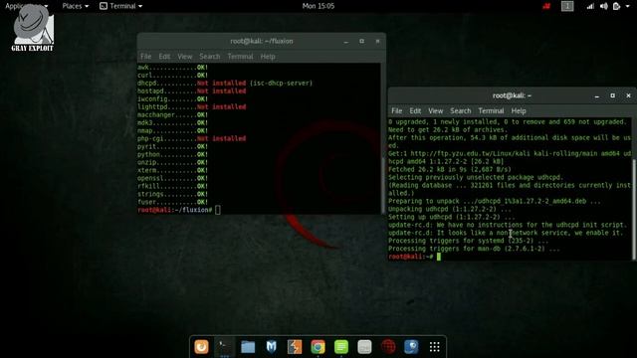
Task: Open Edit menu in fluxion terminal window
Action: click(164, 57)
